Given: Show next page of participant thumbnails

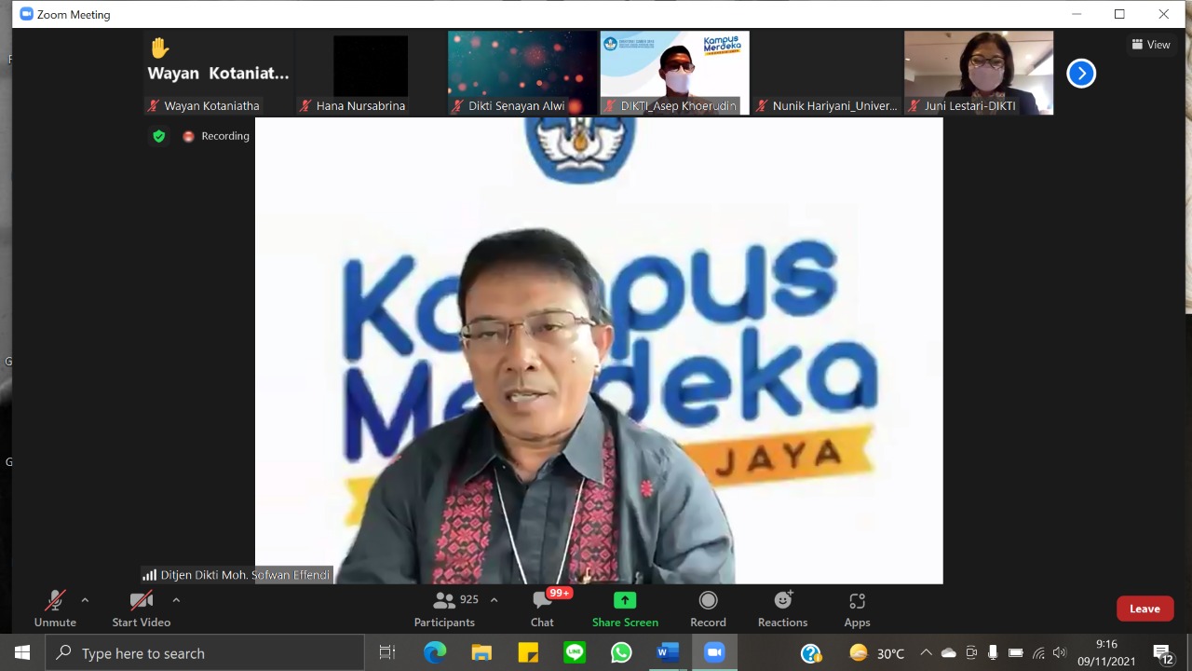Looking at the screenshot, I should (x=1081, y=73).
